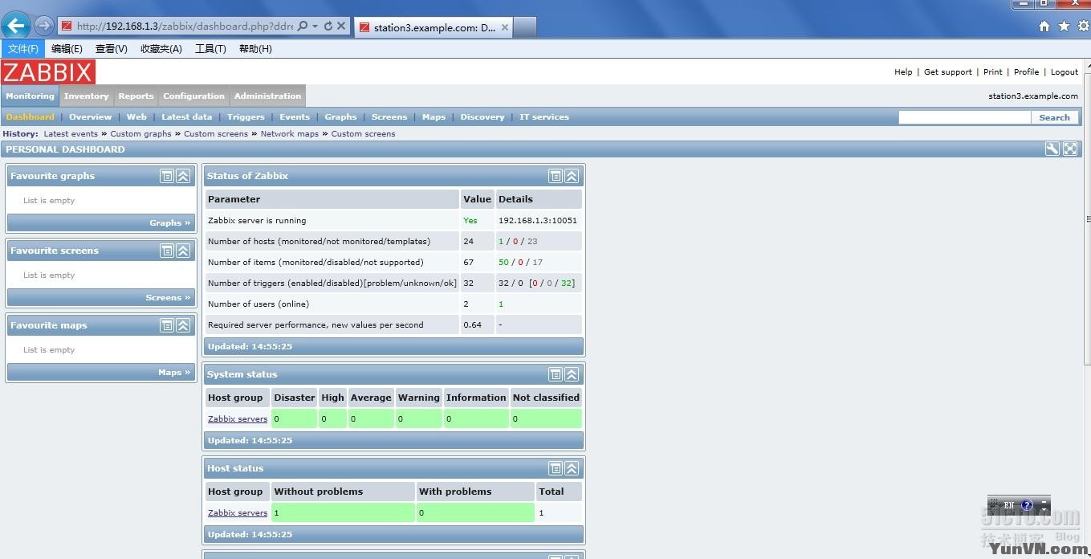Click the stop icon in address bar
Viewport: 1091px width, 559px height.
click(341, 26)
